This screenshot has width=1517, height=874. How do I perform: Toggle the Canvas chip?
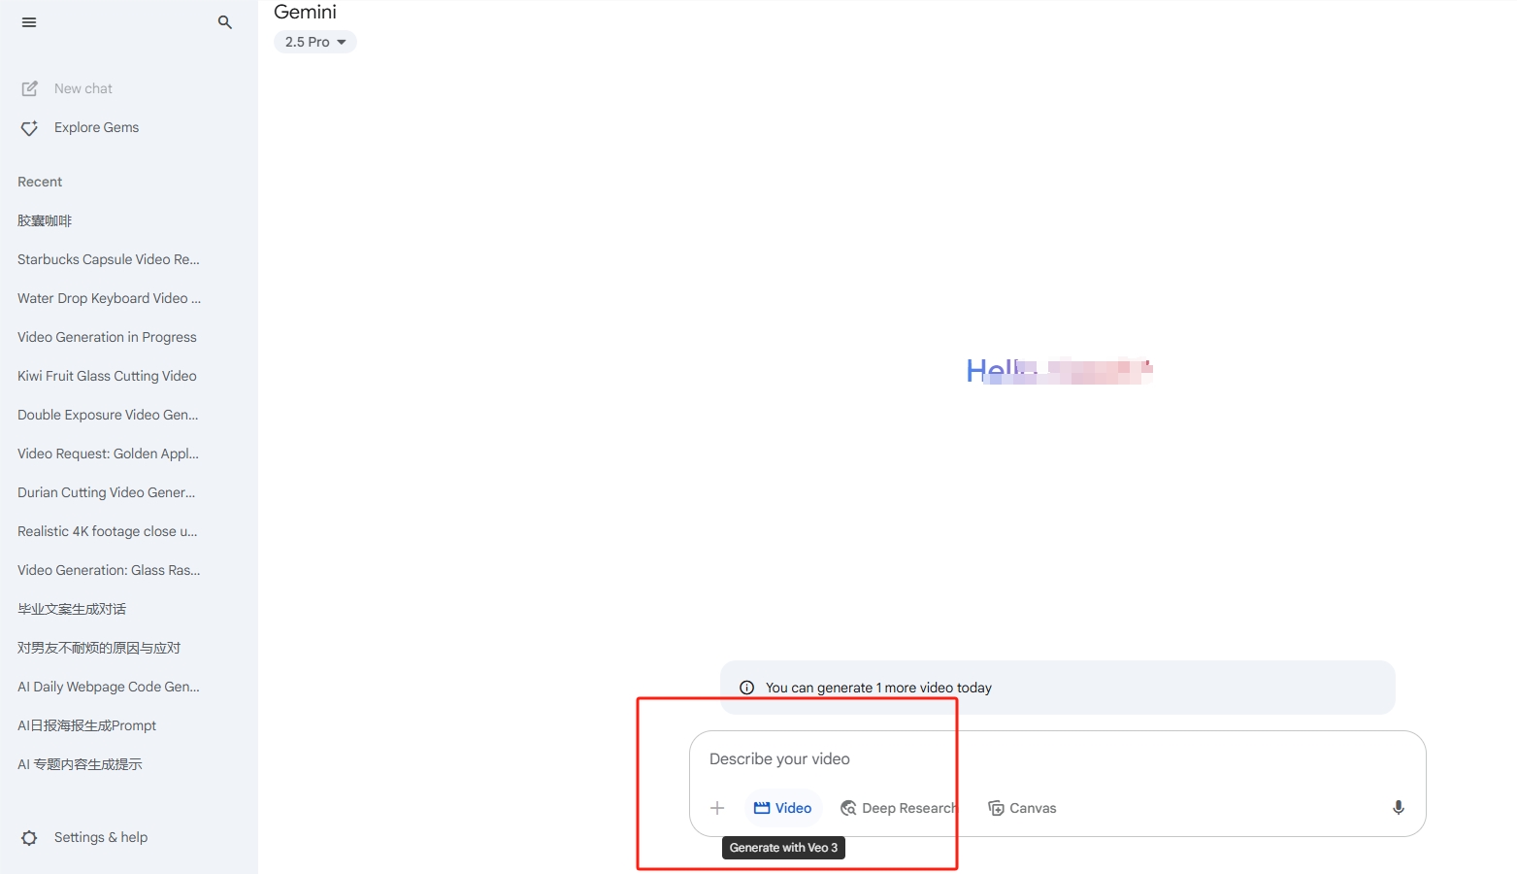(x=1022, y=808)
